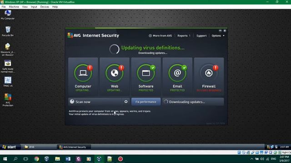Close the AVG Internet Security window
Image resolution: width=291 pixels, height=163 pixels.
pos(225,30)
